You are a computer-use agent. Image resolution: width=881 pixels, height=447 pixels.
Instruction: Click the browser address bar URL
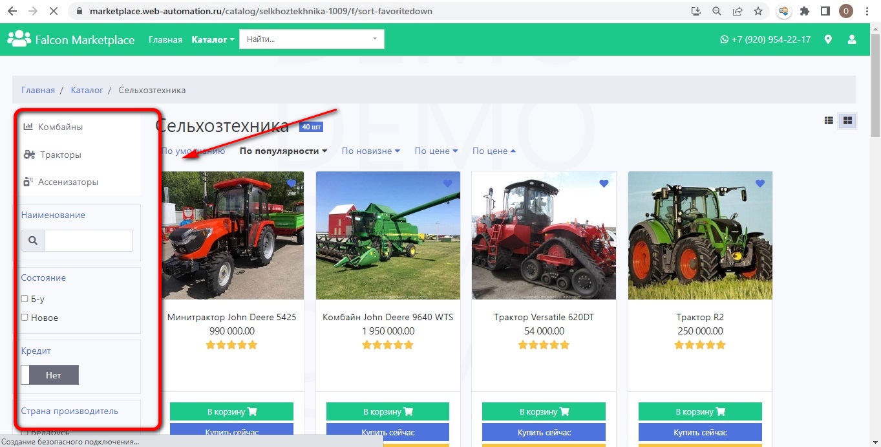[x=261, y=11]
